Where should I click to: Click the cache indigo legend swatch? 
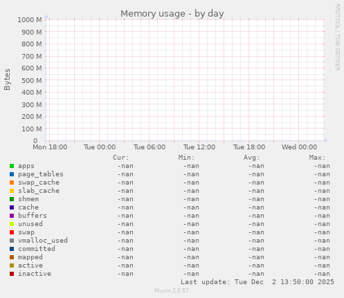12,207
